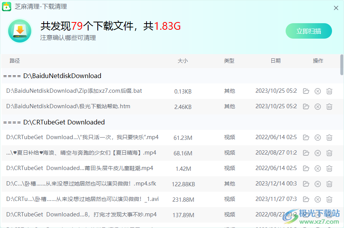Image resolution: width=344 pixels, height=228 pixels.
Task: Delete the 231.88M _1.avi video
Action: point(329,199)
